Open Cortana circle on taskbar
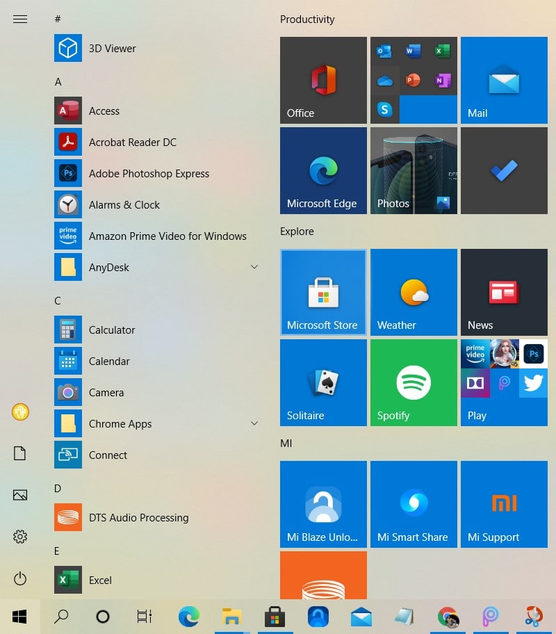Image resolution: width=556 pixels, height=634 pixels. [x=103, y=617]
